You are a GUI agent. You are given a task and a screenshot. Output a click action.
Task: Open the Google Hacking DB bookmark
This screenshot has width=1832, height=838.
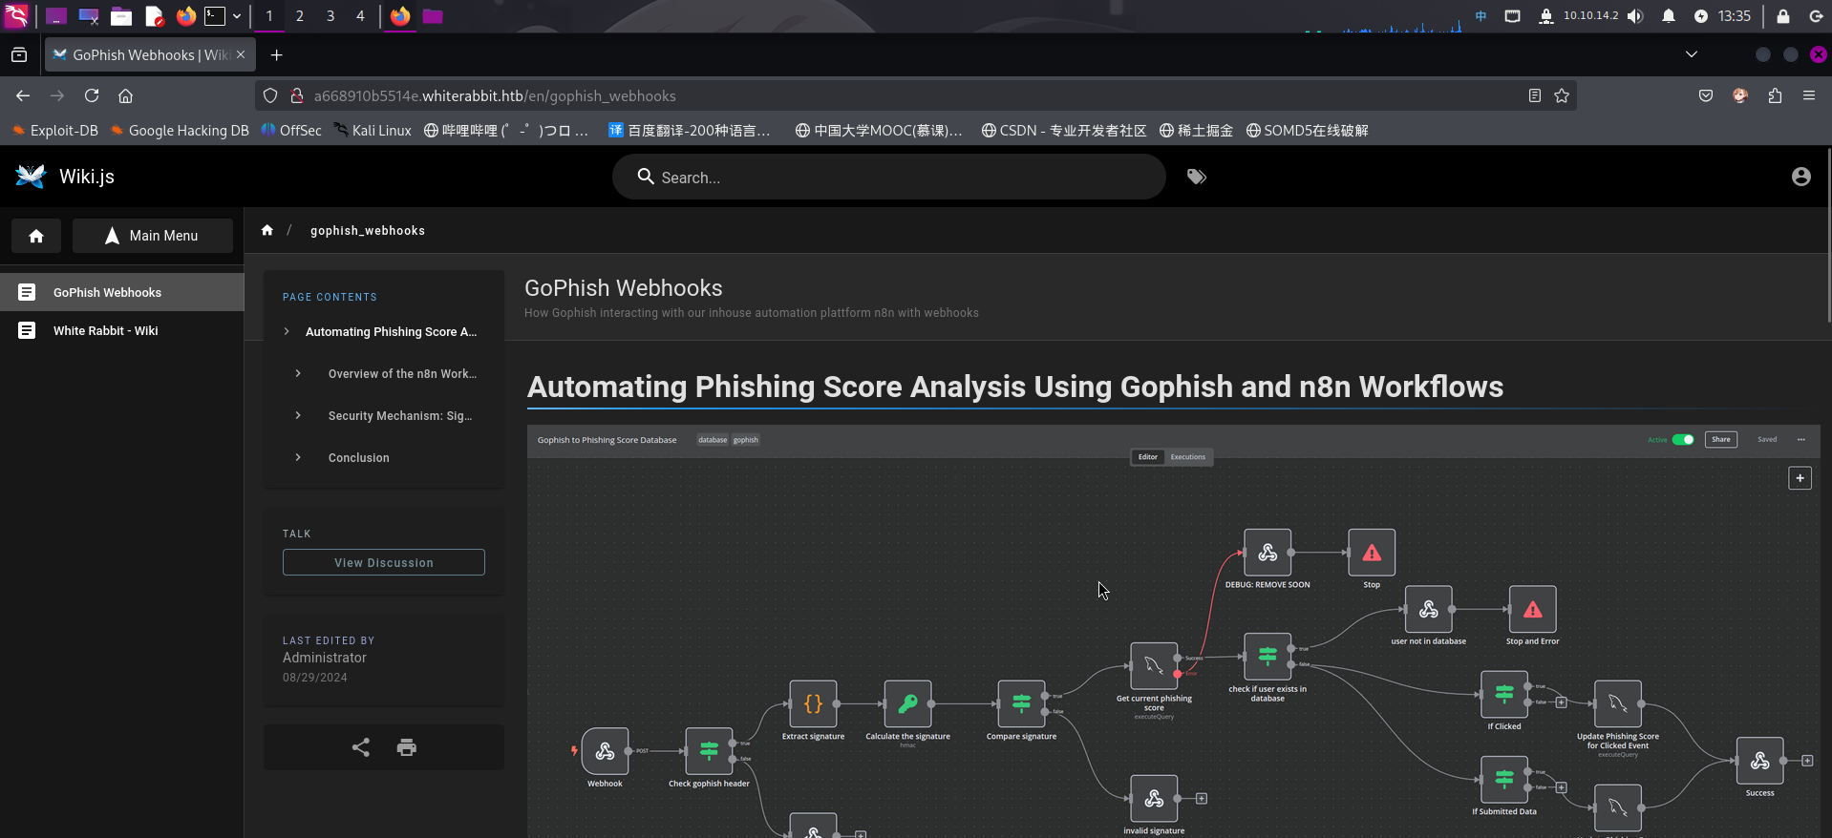(180, 131)
